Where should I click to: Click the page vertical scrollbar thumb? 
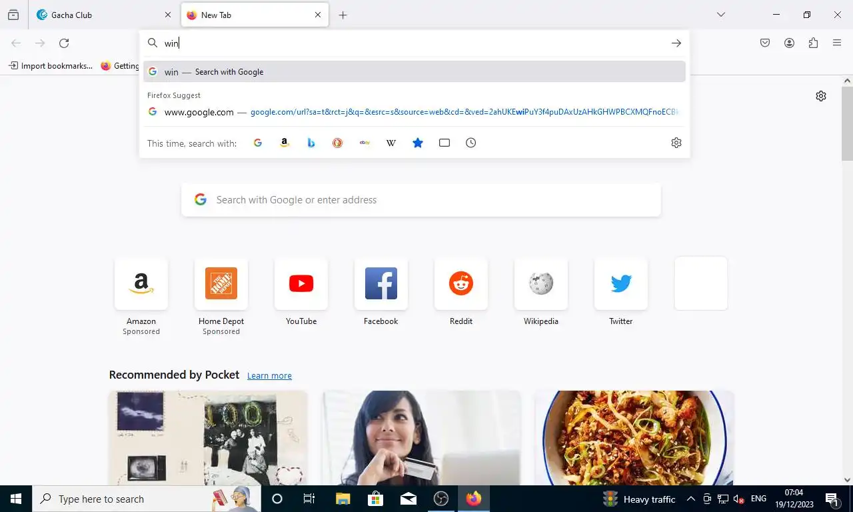(847, 123)
